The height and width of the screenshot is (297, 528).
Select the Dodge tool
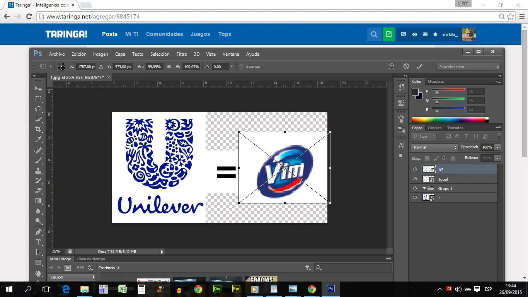(38, 221)
